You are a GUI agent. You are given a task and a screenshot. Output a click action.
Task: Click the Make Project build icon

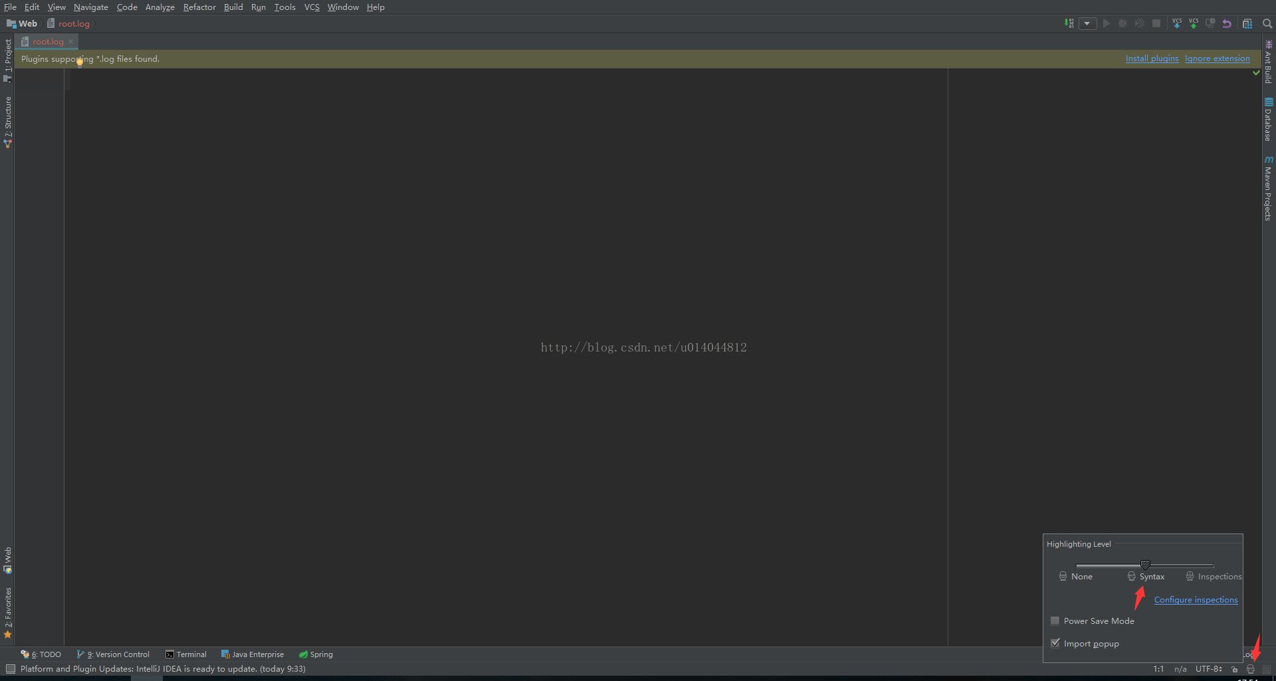coord(1069,23)
